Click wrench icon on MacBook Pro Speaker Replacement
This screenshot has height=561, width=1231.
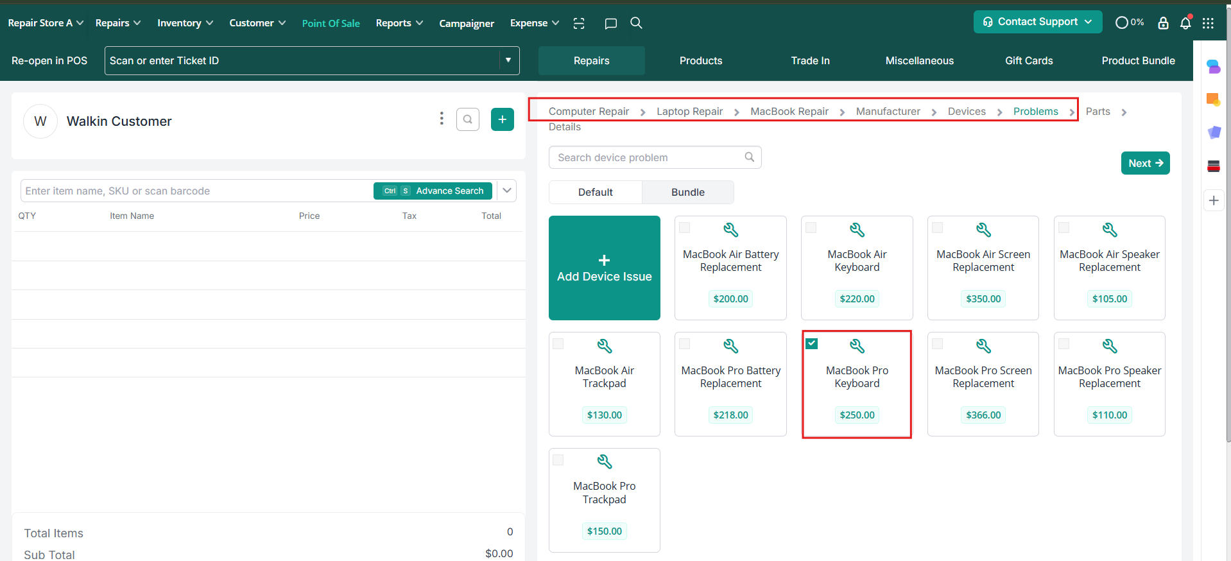coord(1110,346)
